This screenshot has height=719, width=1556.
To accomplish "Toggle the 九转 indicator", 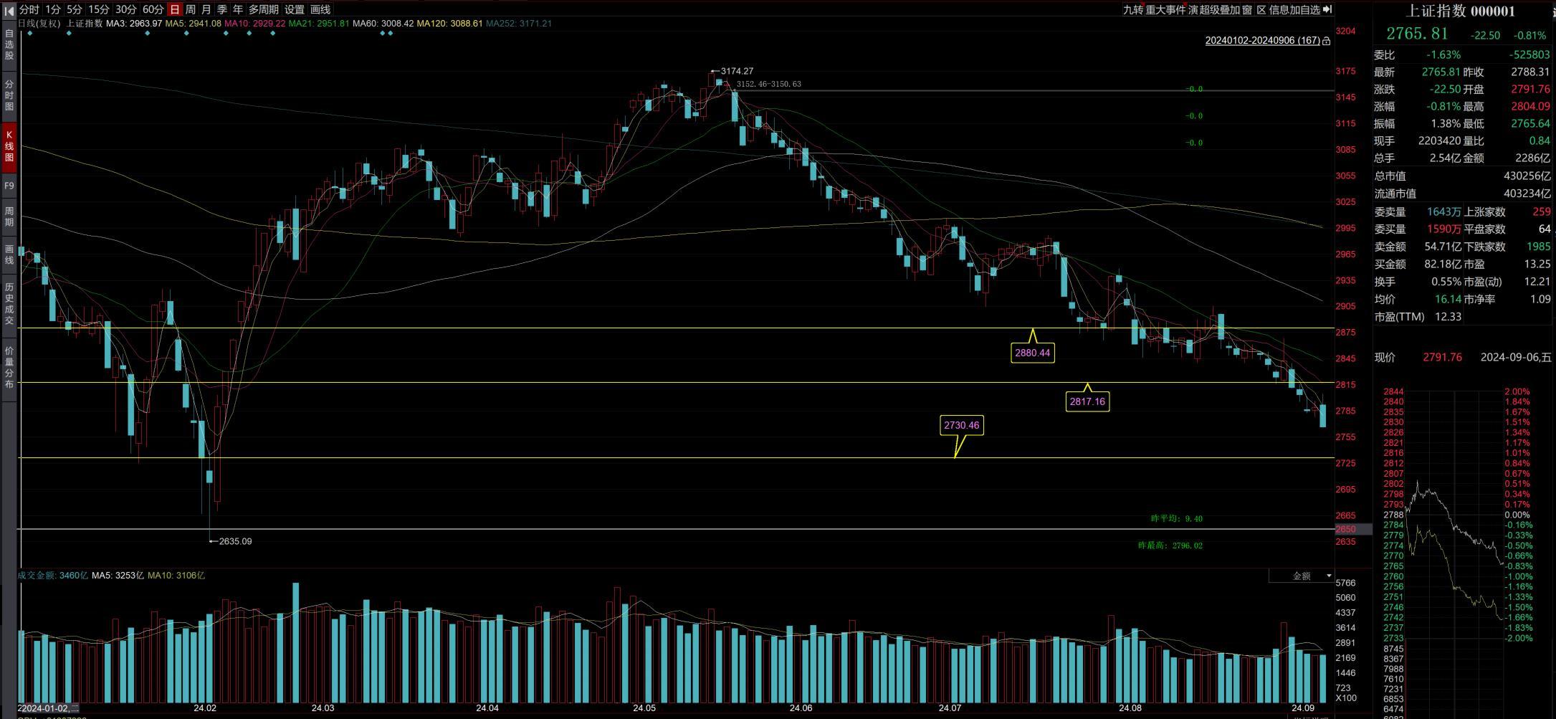I will [1133, 9].
